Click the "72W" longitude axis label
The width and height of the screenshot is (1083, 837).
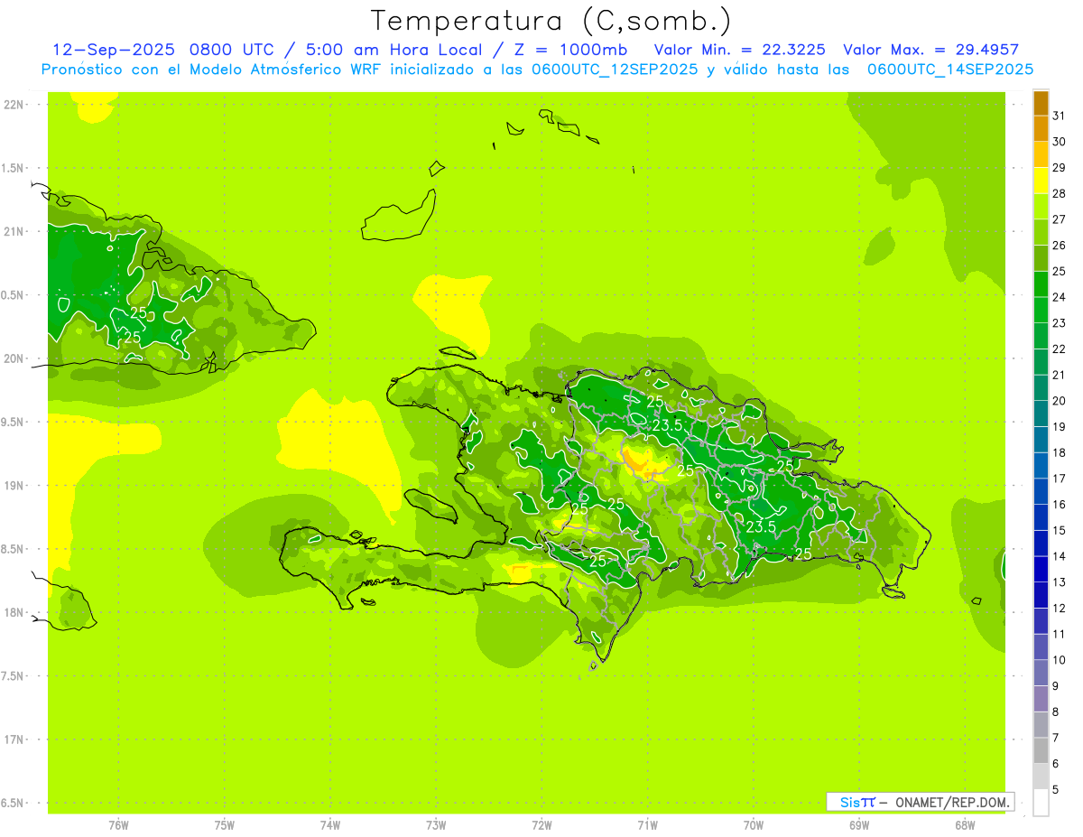[x=541, y=824]
